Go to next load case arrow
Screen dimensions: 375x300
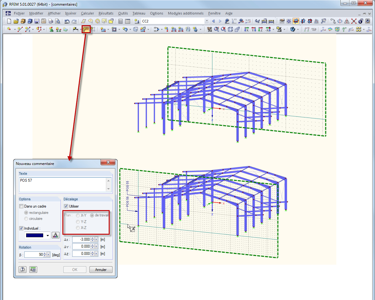tap(220, 21)
